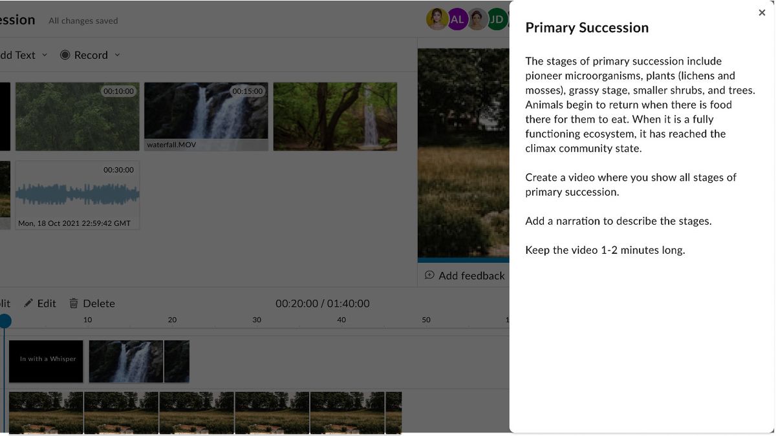
Task: Click the second collaborator avatar in the header
Action: click(x=457, y=19)
